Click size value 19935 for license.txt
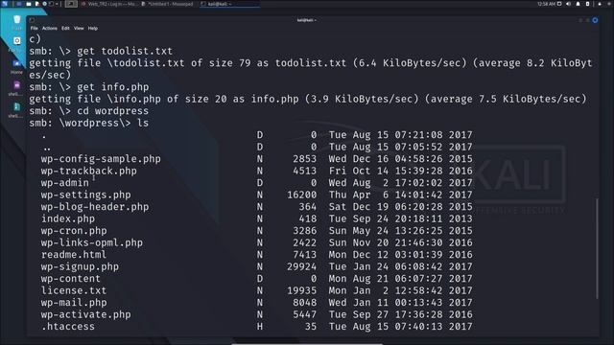 point(301,290)
